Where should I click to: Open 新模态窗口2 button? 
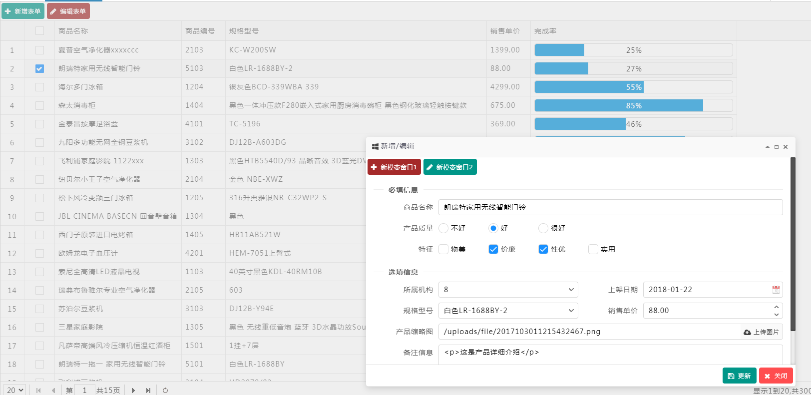pyautogui.click(x=450, y=167)
